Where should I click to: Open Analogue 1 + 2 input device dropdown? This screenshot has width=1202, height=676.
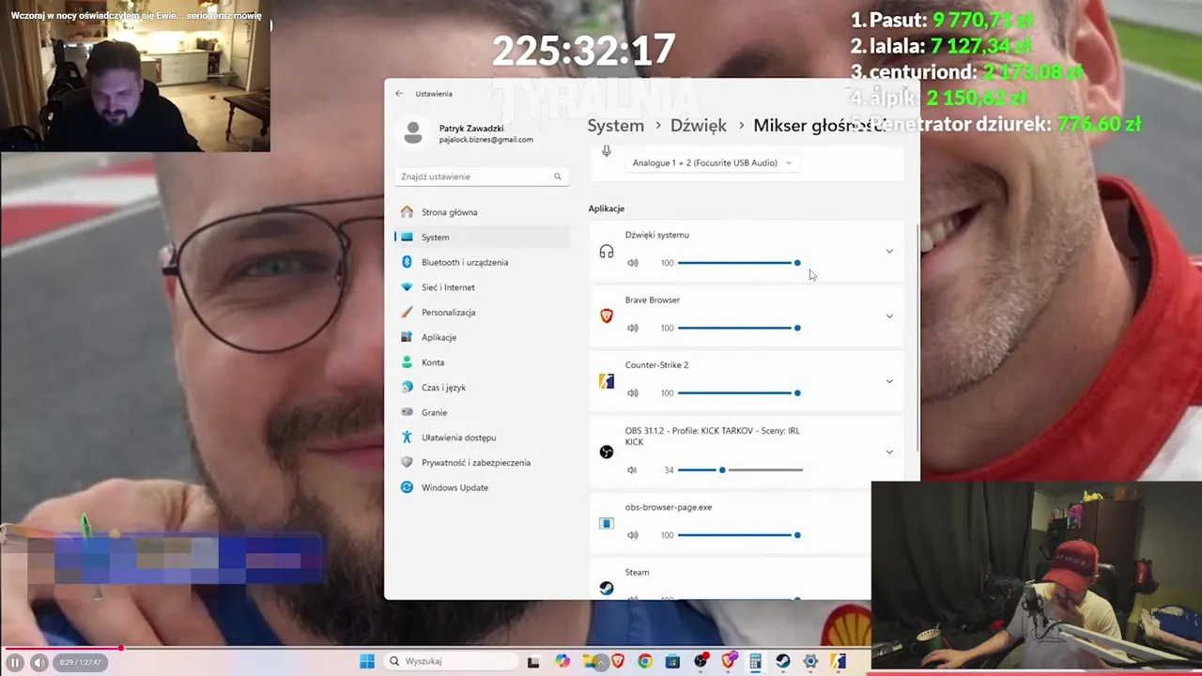coord(712,163)
